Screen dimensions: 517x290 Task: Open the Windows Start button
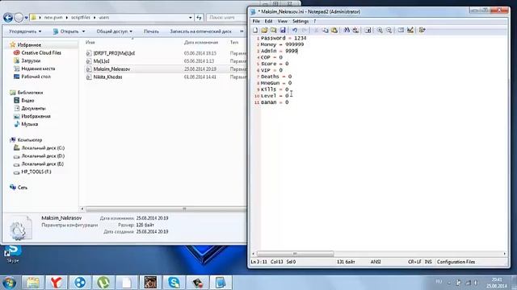click(9, 283)
